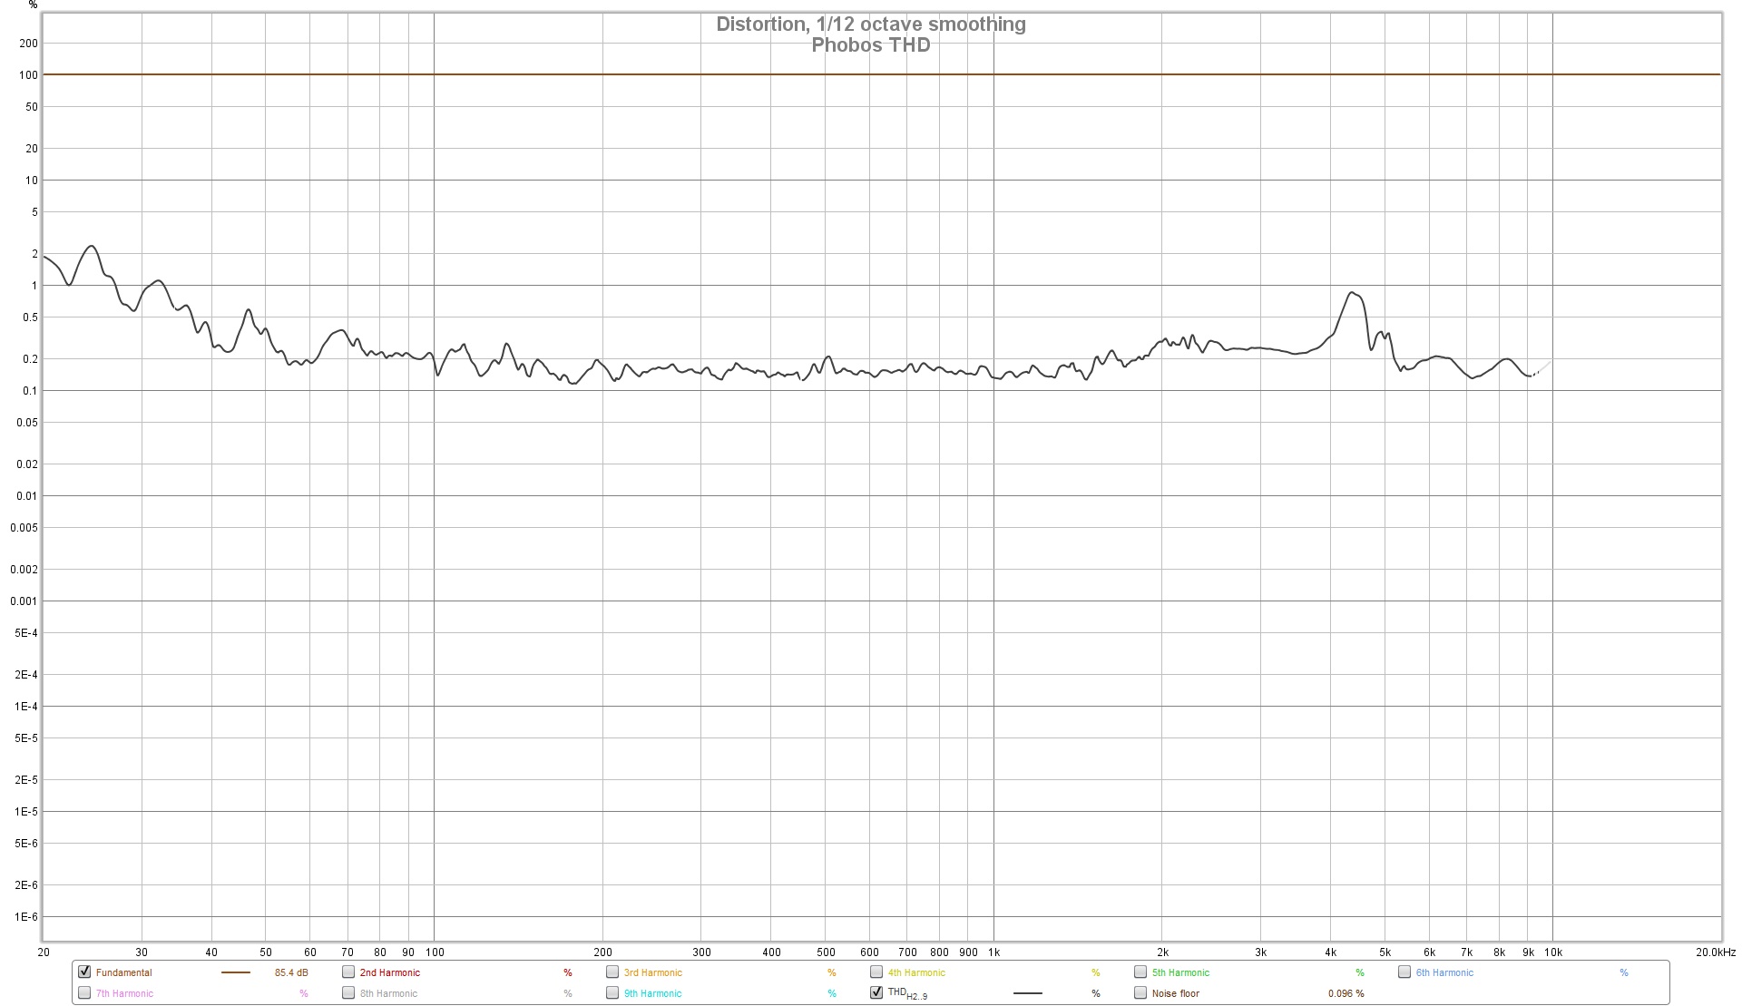Click the Fundamental 85.4 dB value
This screenshot has height=1006, width=1742.
point(291,972)
